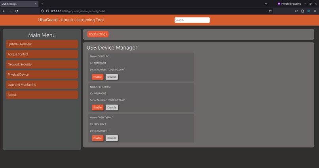Click ID: 1d6b:0002 text

coord(98,93)
